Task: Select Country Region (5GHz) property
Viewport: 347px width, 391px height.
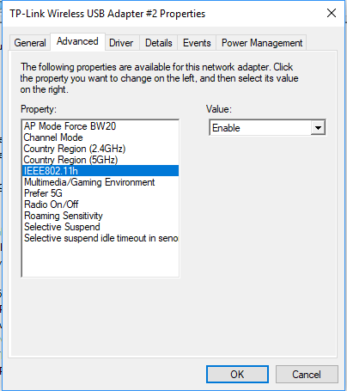Action: tap(100, 160)
